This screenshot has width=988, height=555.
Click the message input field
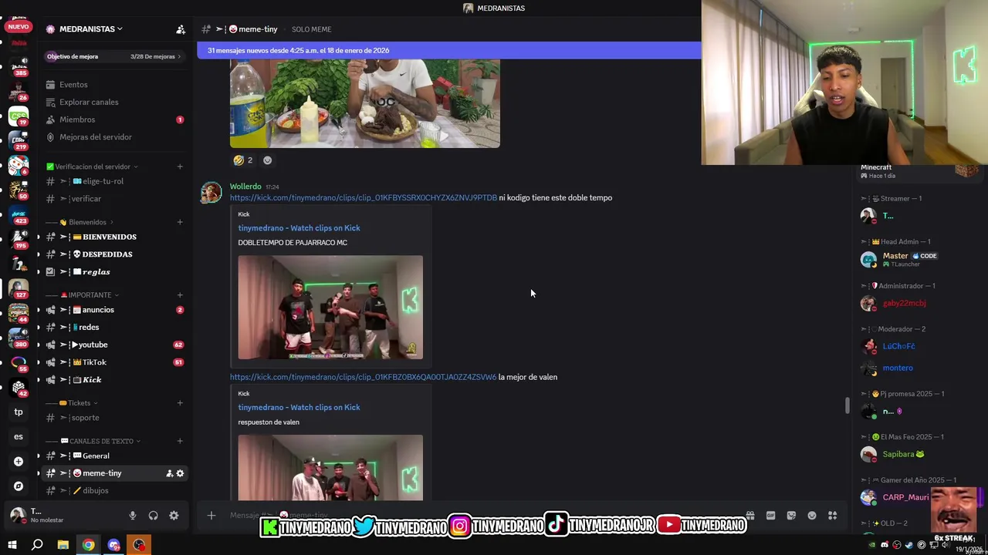click(479, 516)
